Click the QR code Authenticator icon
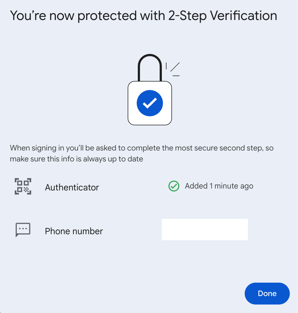 coord(23,186)
